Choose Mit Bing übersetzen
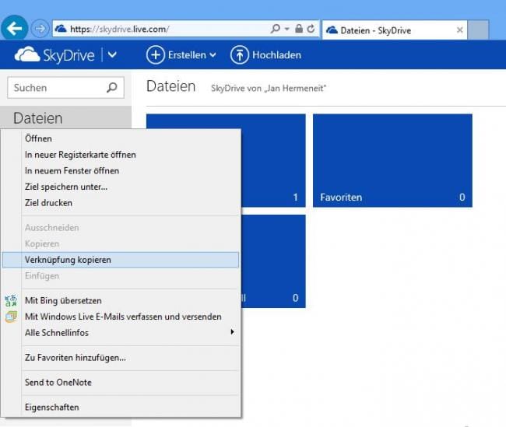506x427 pixels. [121, 300]
